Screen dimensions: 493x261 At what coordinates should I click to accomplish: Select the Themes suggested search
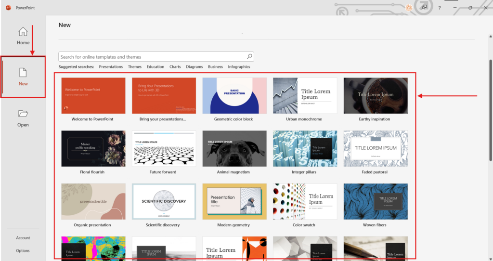[135, 67]
